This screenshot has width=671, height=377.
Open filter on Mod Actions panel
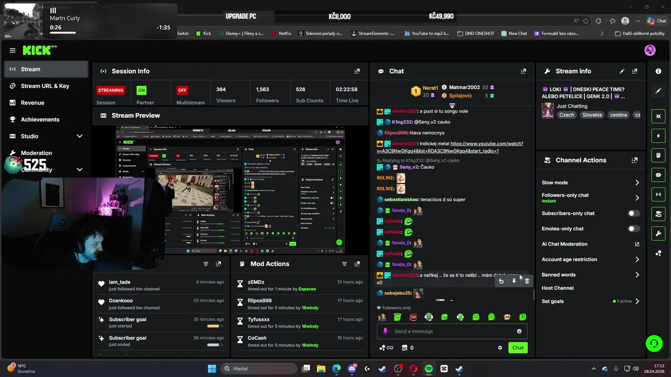point(344,264)
